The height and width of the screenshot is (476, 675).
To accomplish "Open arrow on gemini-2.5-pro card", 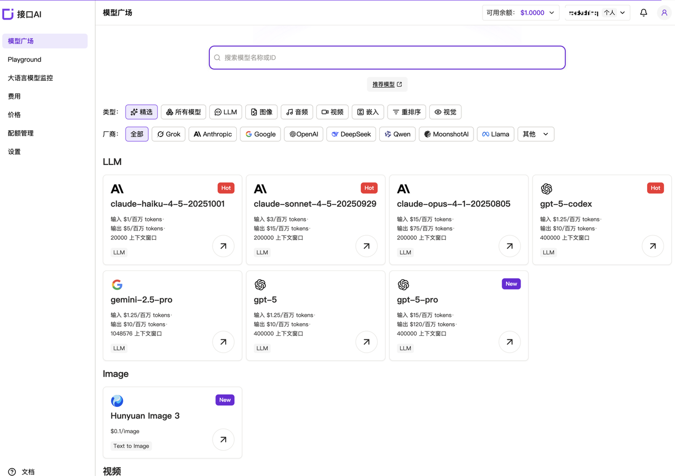I will pyautogui.click(x=224, y=342).
